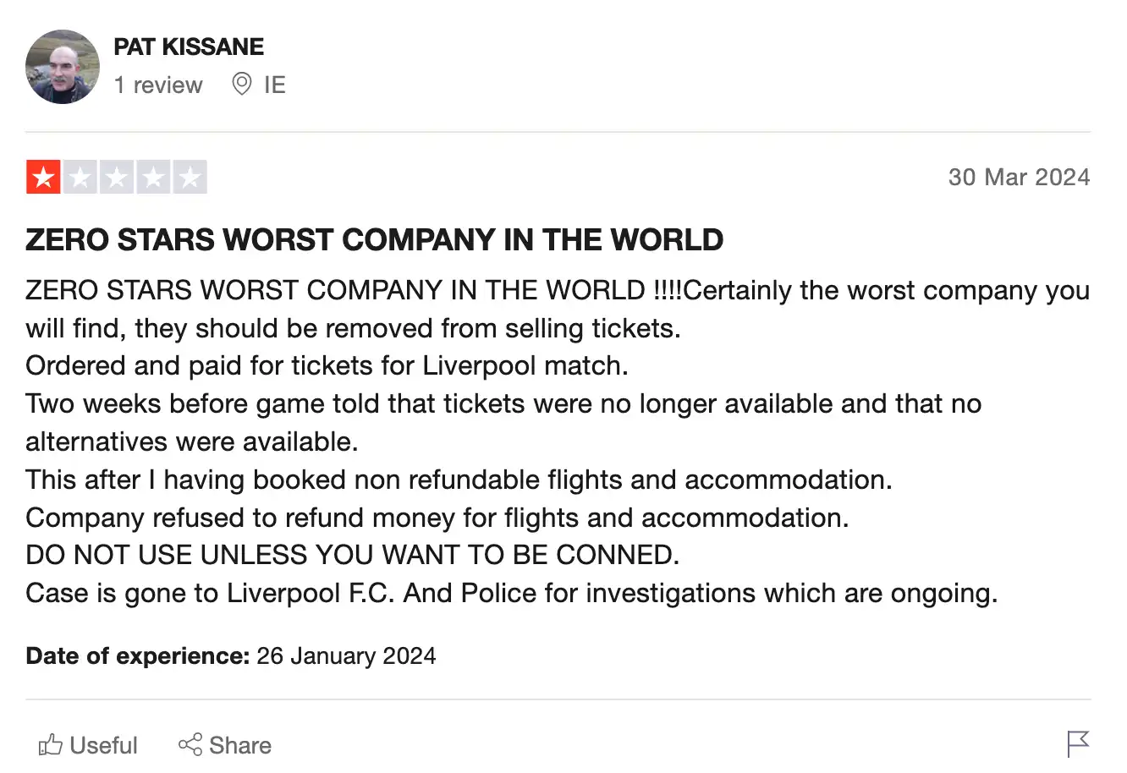The image size is (1127, 773).
Task: Open the reviewer's 1 review link
Action: [158, 85]
